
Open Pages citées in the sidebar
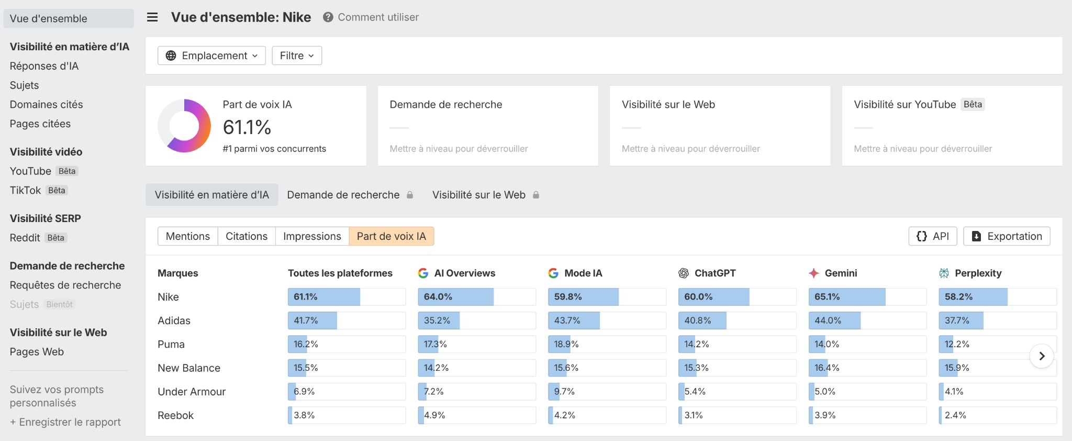[40, 124]
